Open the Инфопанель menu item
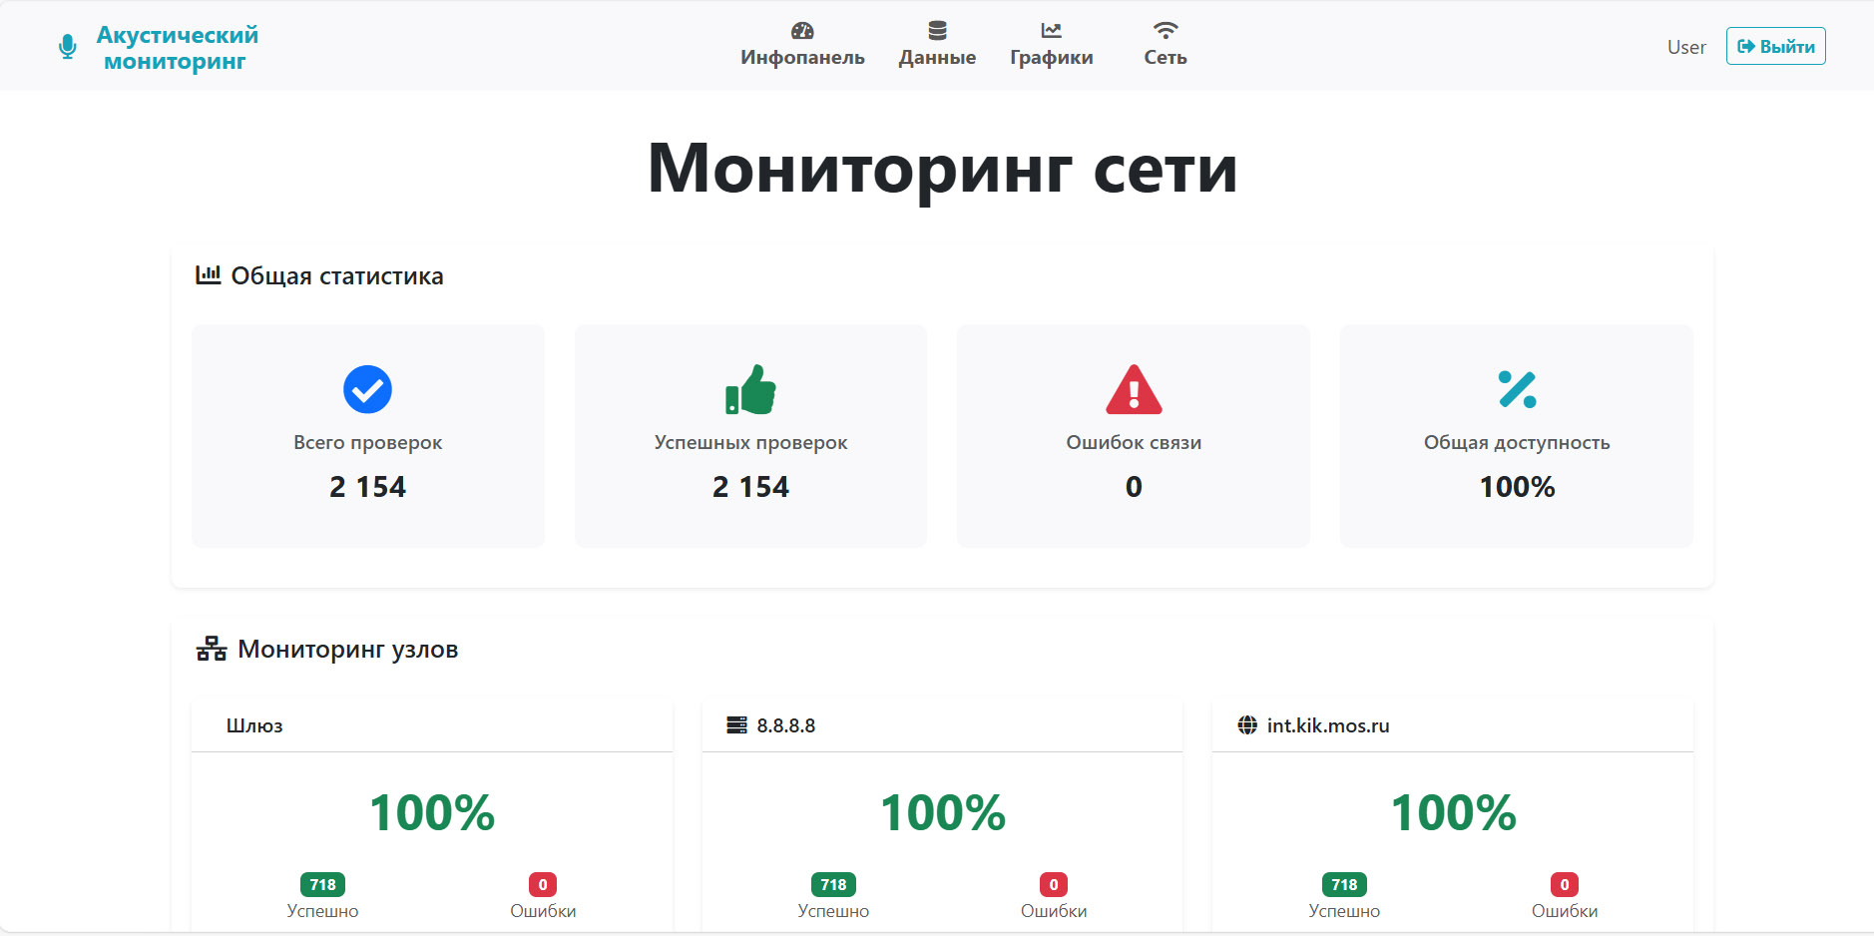The height and width of the screenshot is (936, 1874). (x=802, y=46)
